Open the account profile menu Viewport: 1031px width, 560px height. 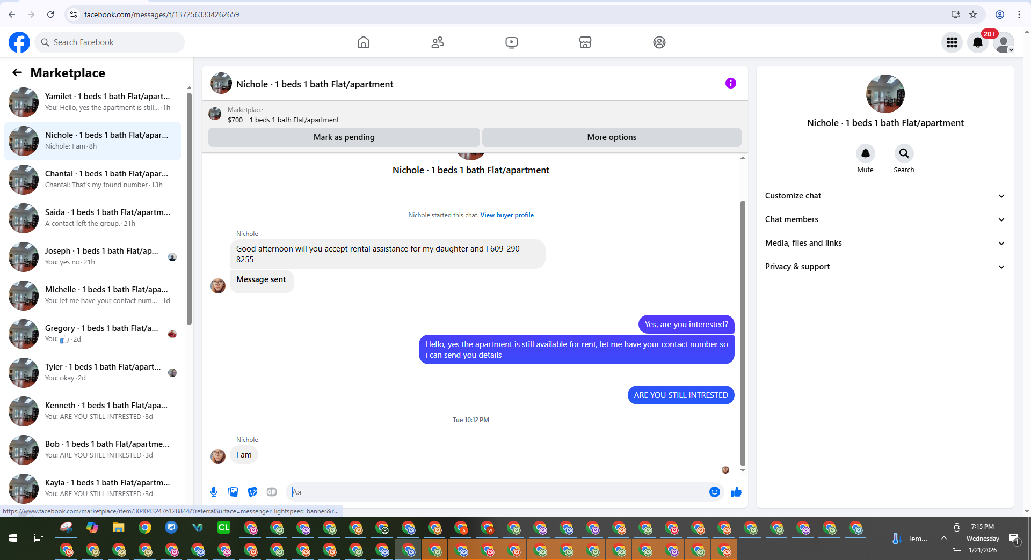1004,42
